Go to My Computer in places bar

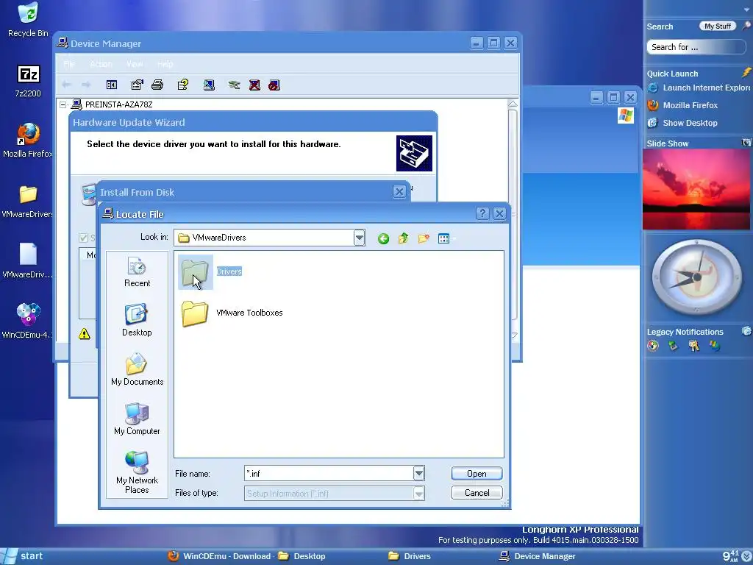tap(137, 419)
